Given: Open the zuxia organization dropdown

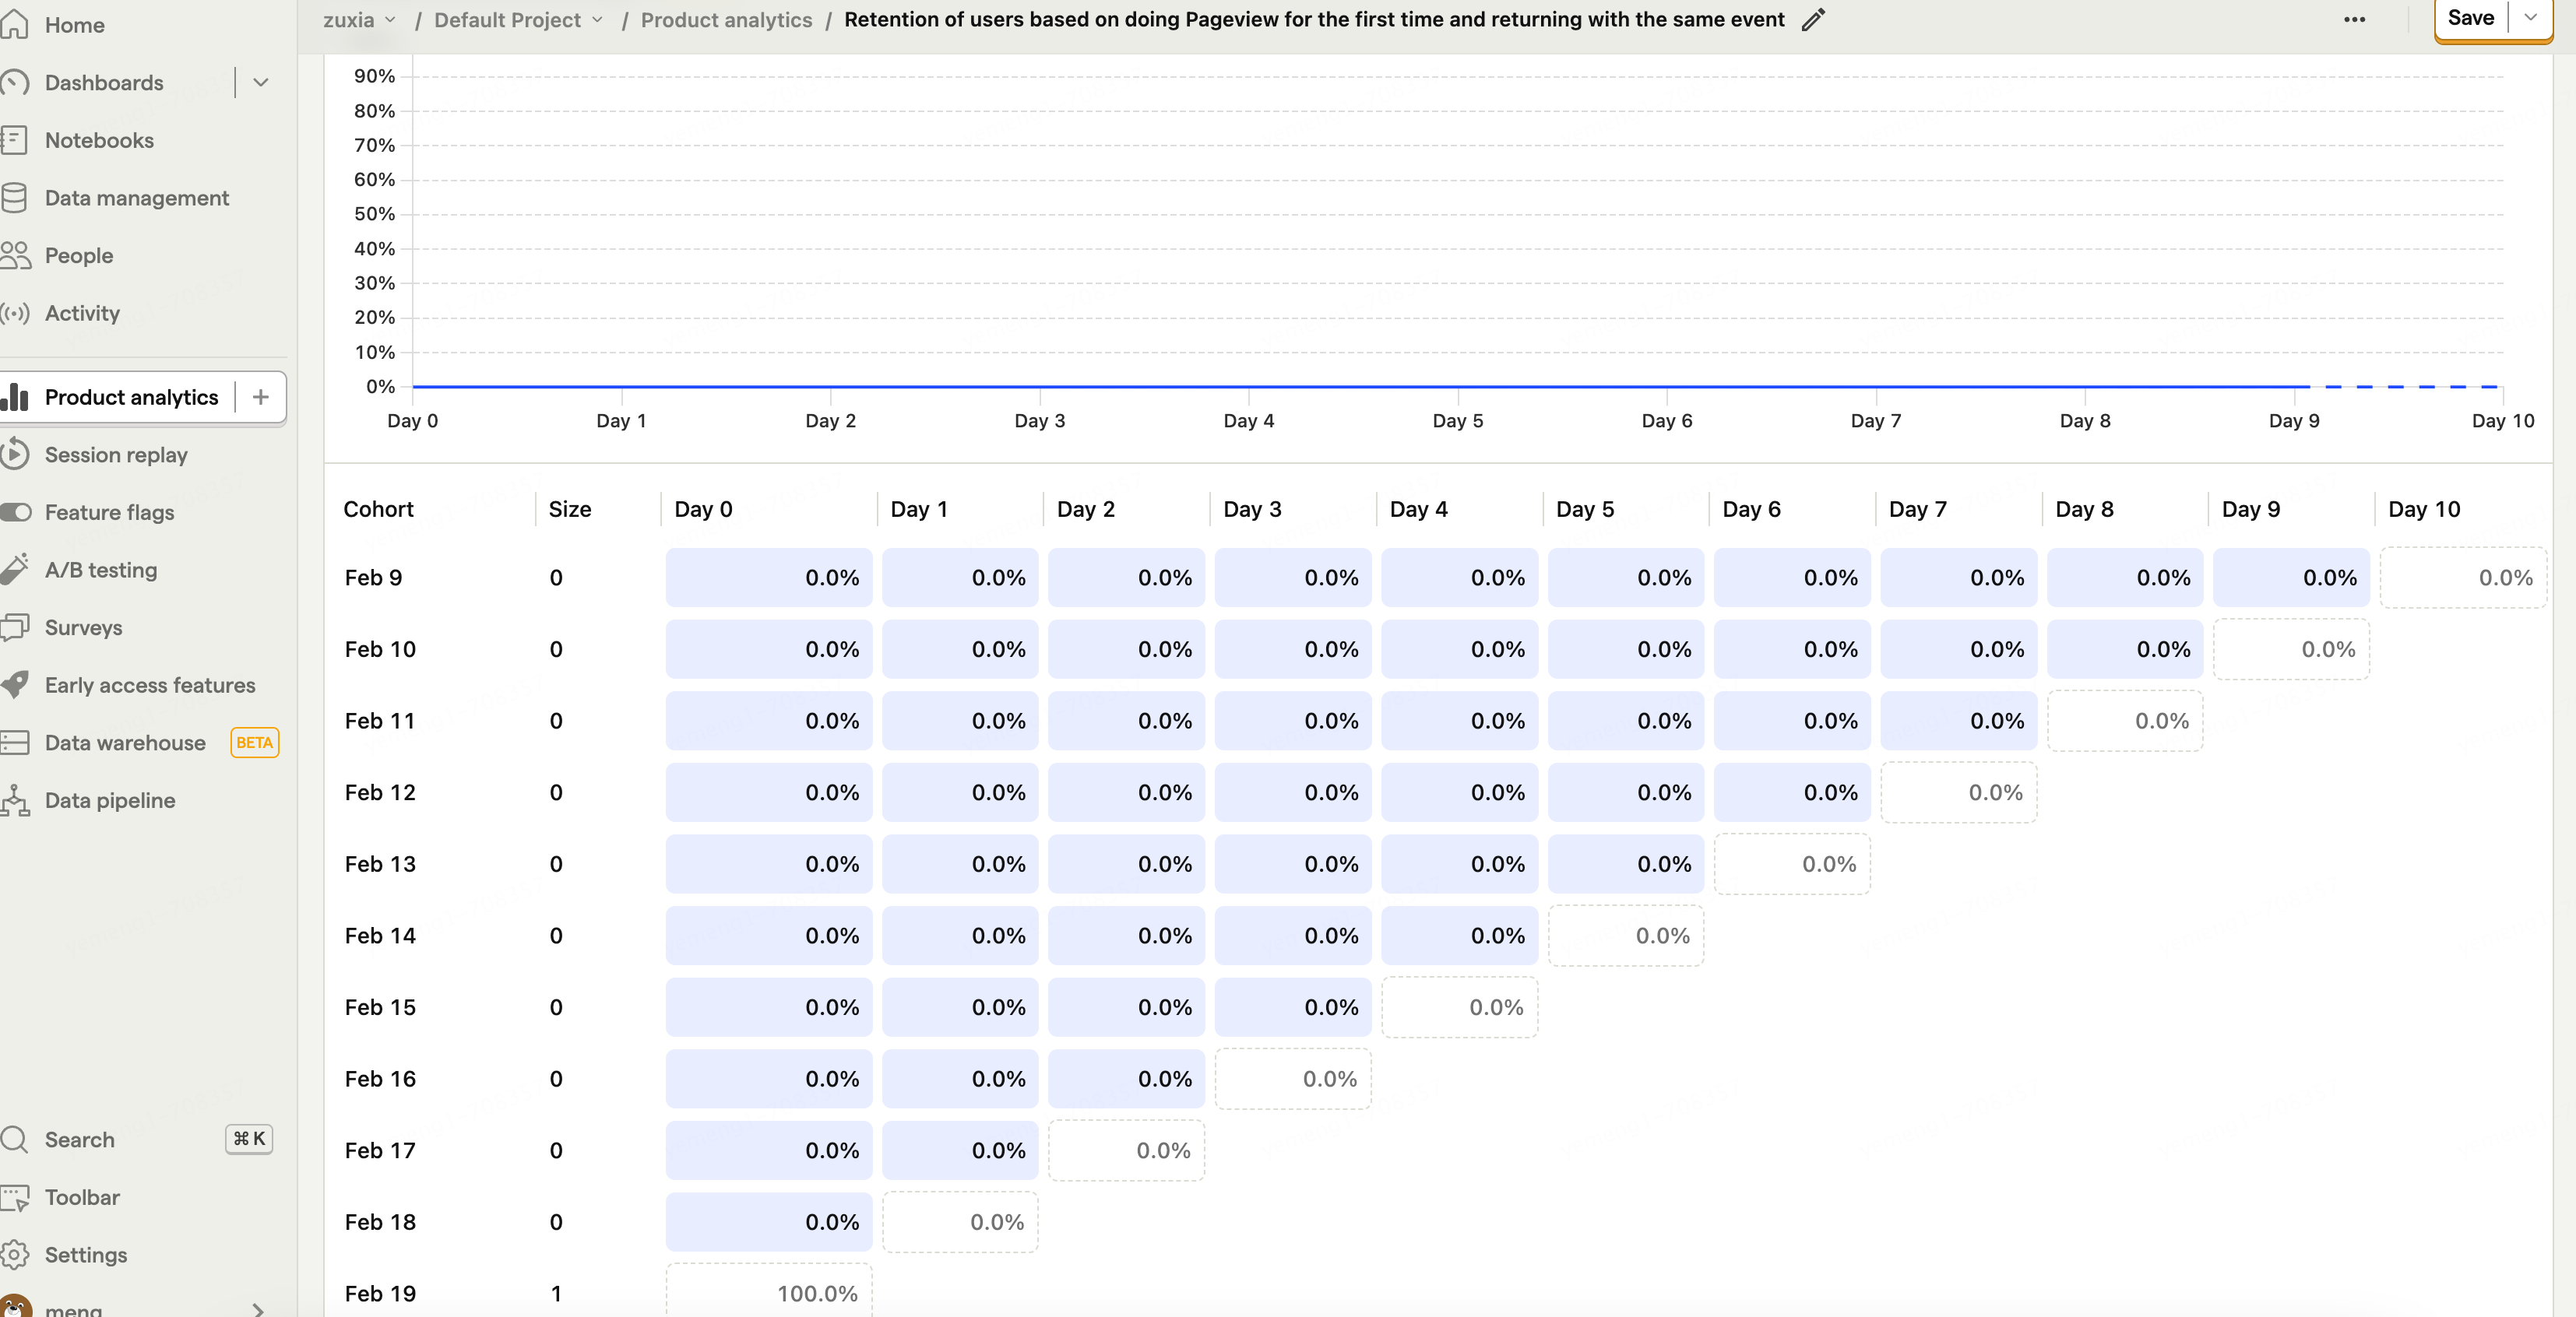Looking at the screenshot, I should click(x=360, y=20).
